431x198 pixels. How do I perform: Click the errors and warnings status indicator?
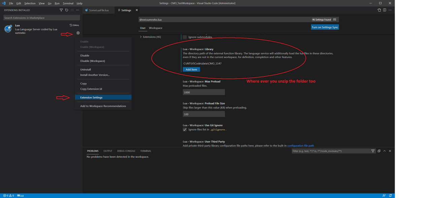pos(9,196)
